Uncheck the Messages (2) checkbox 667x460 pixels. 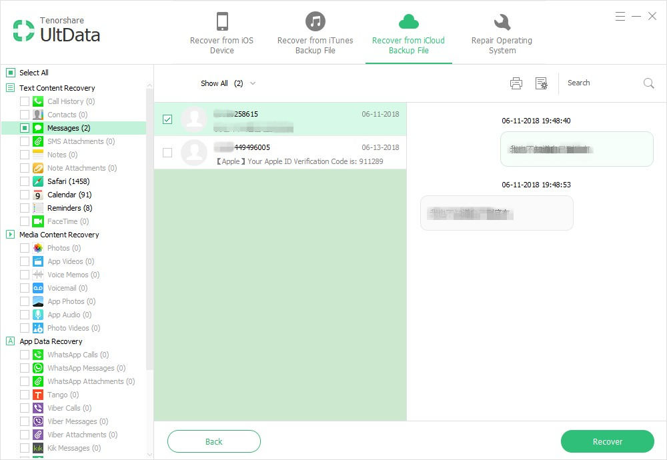tap(25, 128)
